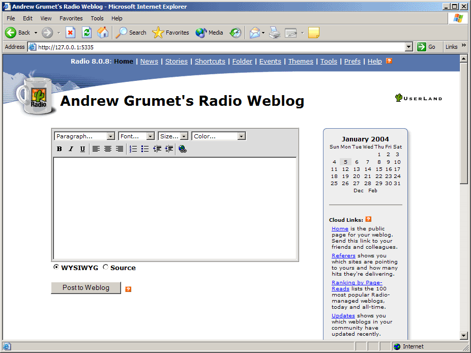Expand the Forward button history arrow
Viewport: 471px width, 353px height.
coord(58,33)
